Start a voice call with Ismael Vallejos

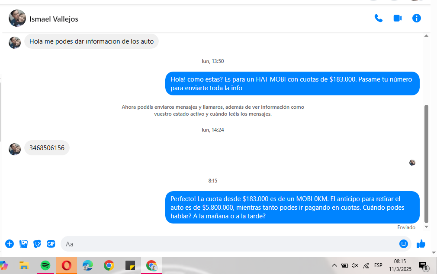tap(379, 18)
